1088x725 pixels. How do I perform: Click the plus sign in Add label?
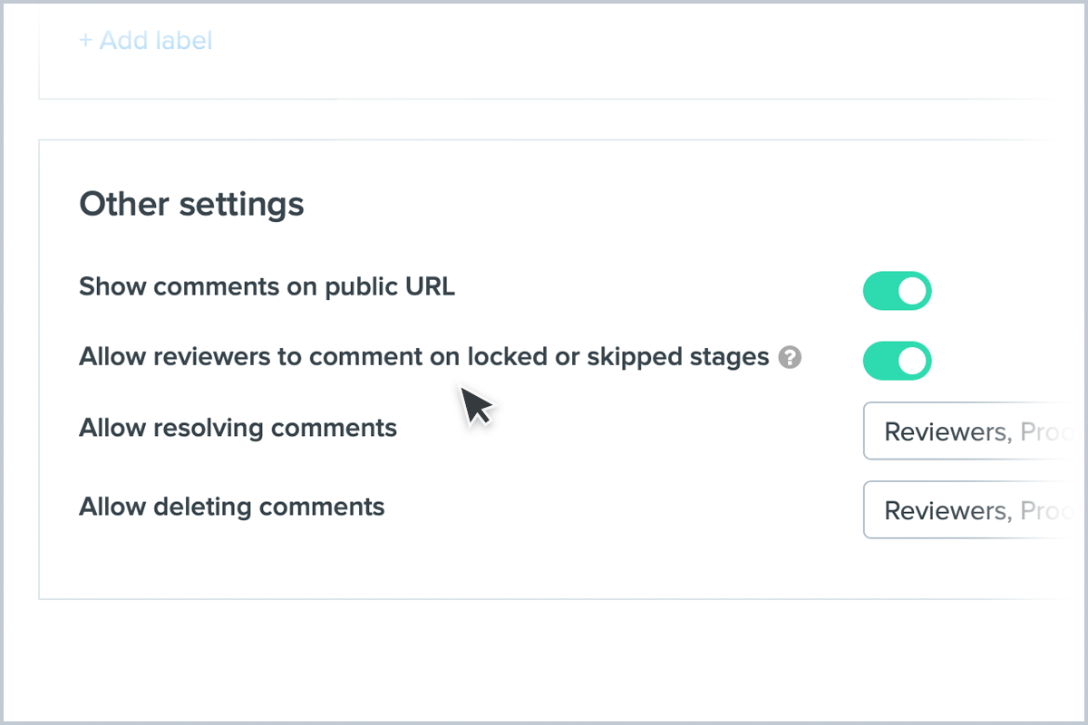(x=85, y=41)
